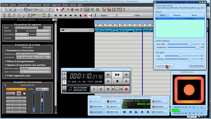
Task: Open the Segment menu
Action: (56, 5)
